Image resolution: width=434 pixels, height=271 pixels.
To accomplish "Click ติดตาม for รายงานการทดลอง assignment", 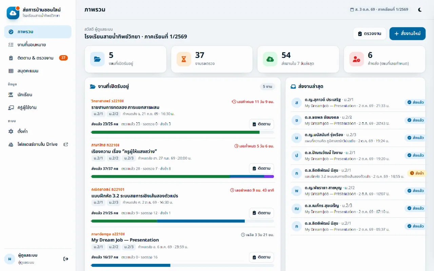I will [x=261, y=124].
